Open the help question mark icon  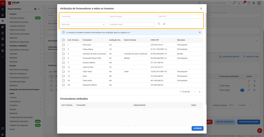(x=249, y=3)
